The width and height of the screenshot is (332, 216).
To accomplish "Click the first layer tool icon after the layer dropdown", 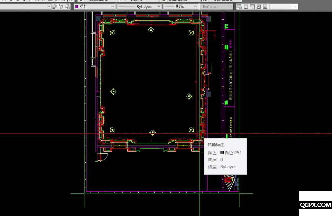I will click(55, 7).
